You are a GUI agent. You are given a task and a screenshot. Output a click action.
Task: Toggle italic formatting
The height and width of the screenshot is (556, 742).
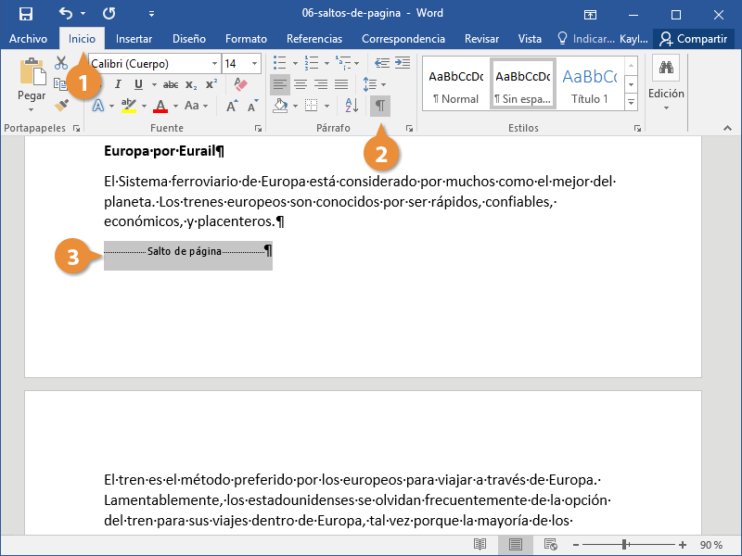point(118,84)
